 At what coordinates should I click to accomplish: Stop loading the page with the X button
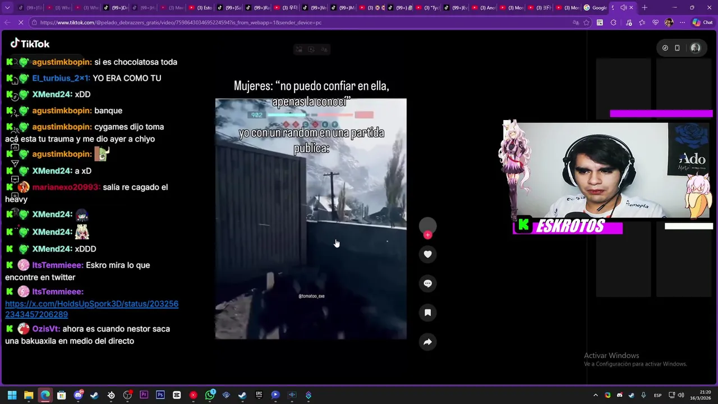coord(21,22)
